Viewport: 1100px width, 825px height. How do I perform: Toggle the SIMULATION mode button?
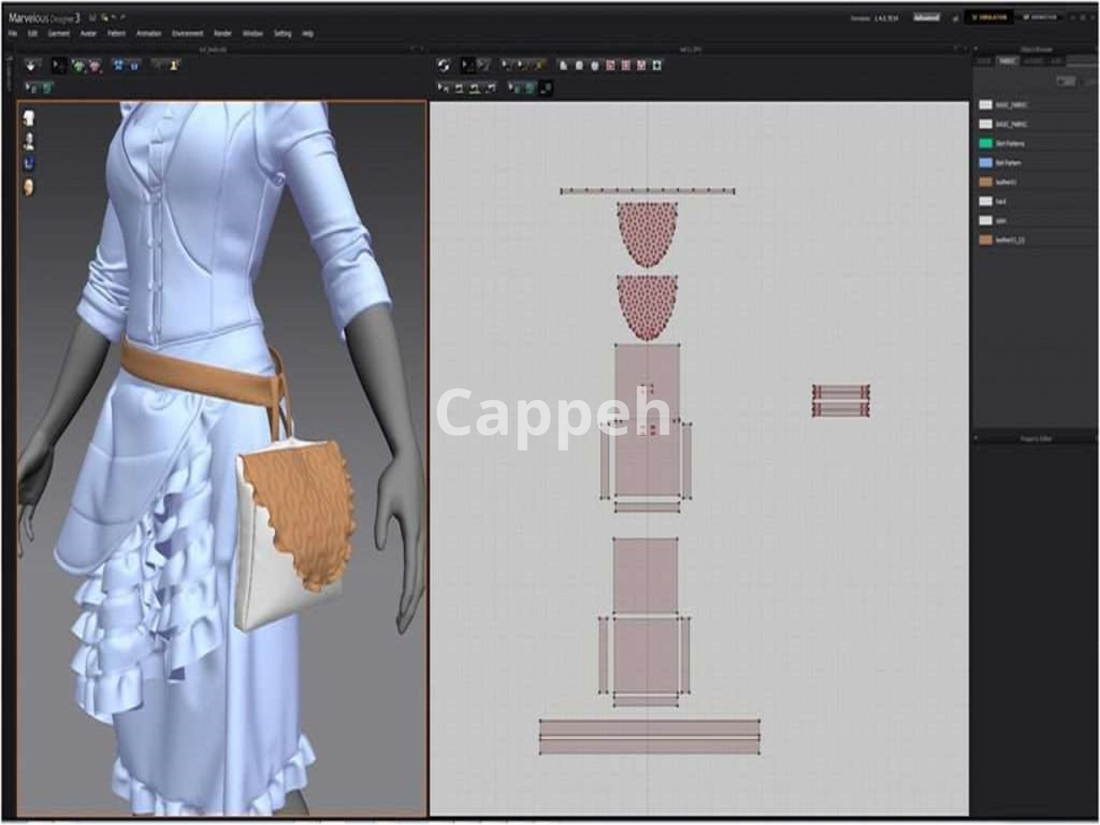click(989, 18)
